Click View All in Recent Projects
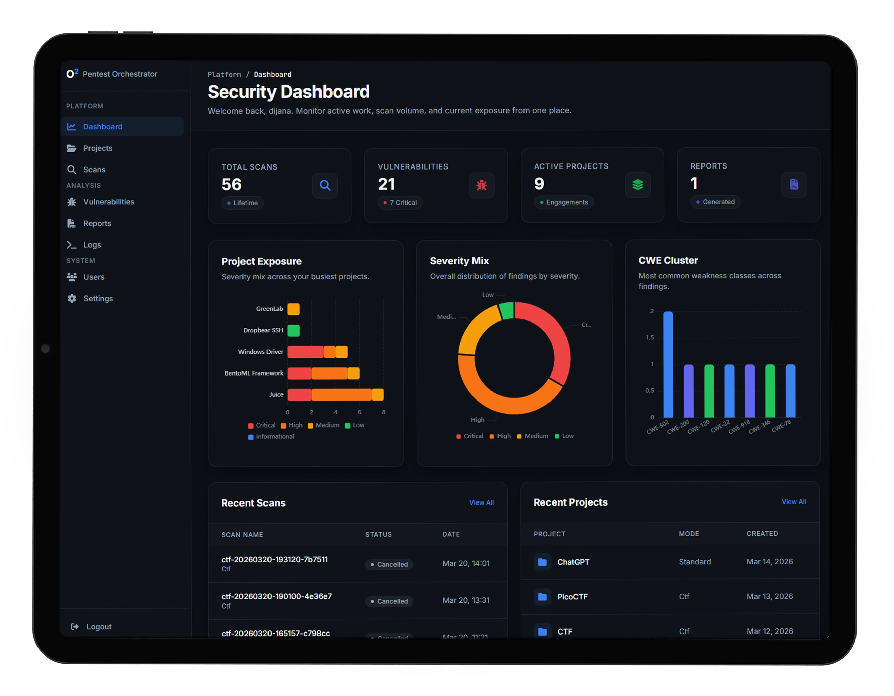The image size is (894, 696). tap(793, 501)
